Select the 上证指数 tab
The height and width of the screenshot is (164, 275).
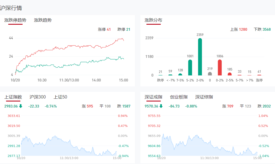(x=13, y=97)
